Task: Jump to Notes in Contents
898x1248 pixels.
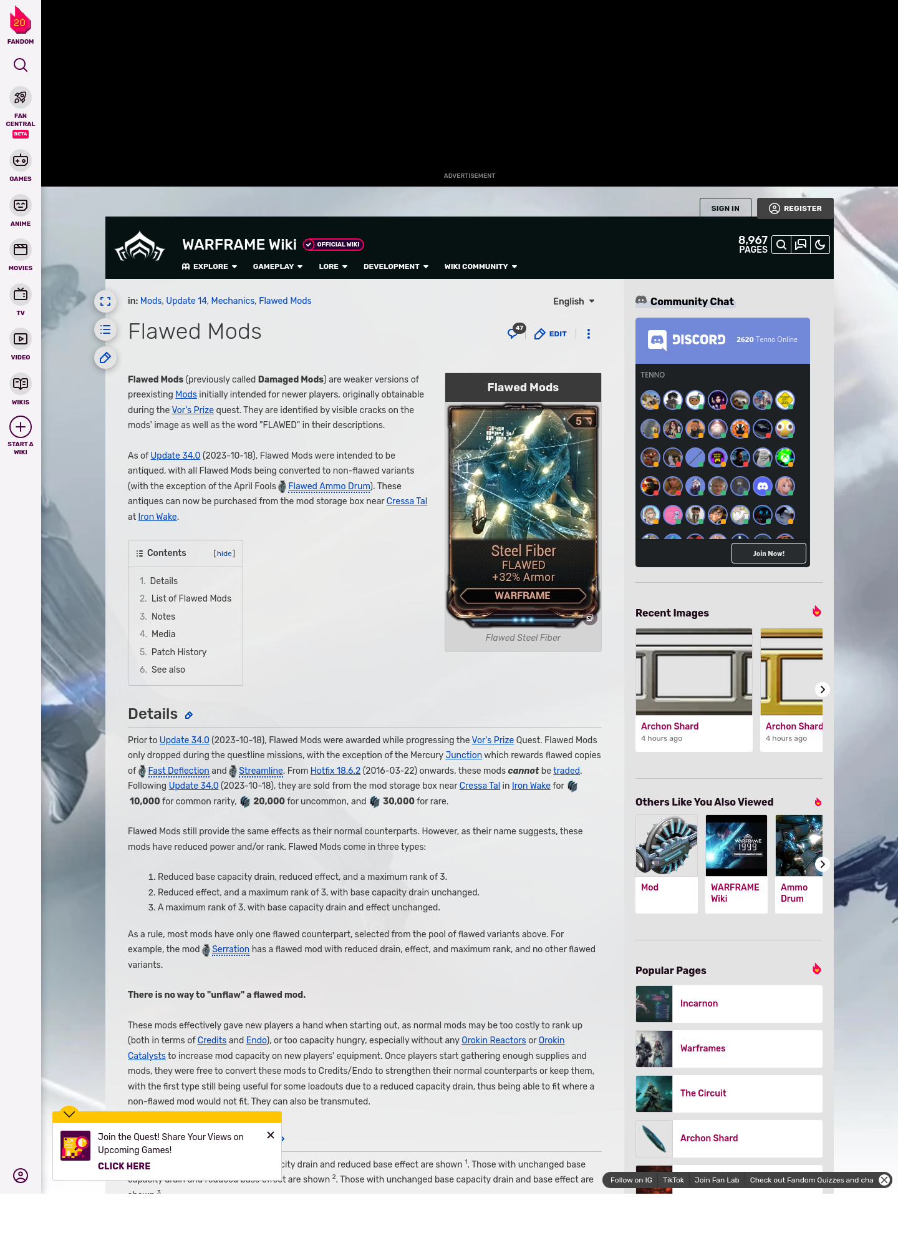Action: pyautogui.click(x=163, y=617)
